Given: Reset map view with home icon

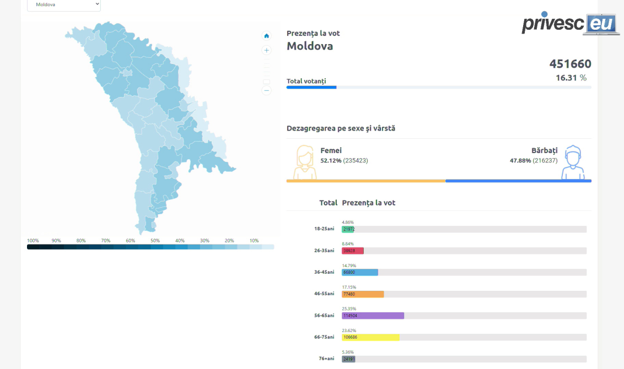Looking at the screenshot, I should tap(267, 36).
